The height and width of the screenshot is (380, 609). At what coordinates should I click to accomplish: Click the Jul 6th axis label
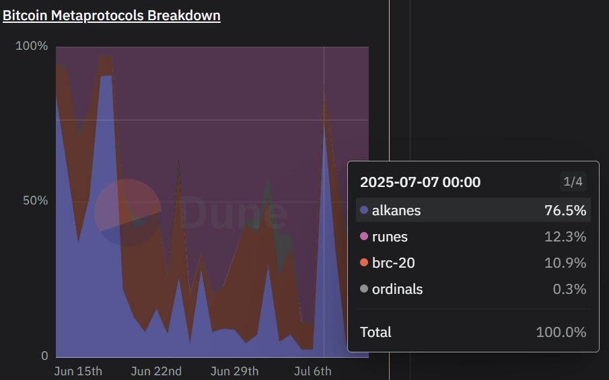point(313,371)
